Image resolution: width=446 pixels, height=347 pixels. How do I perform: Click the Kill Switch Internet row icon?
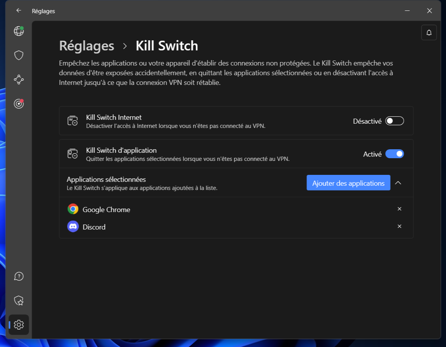tap(72, 121)
